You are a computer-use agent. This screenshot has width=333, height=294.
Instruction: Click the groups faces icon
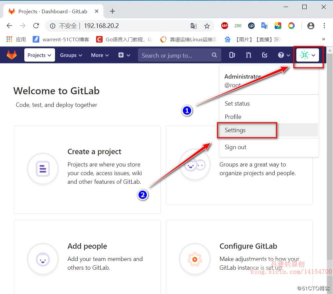click(195, 164)
